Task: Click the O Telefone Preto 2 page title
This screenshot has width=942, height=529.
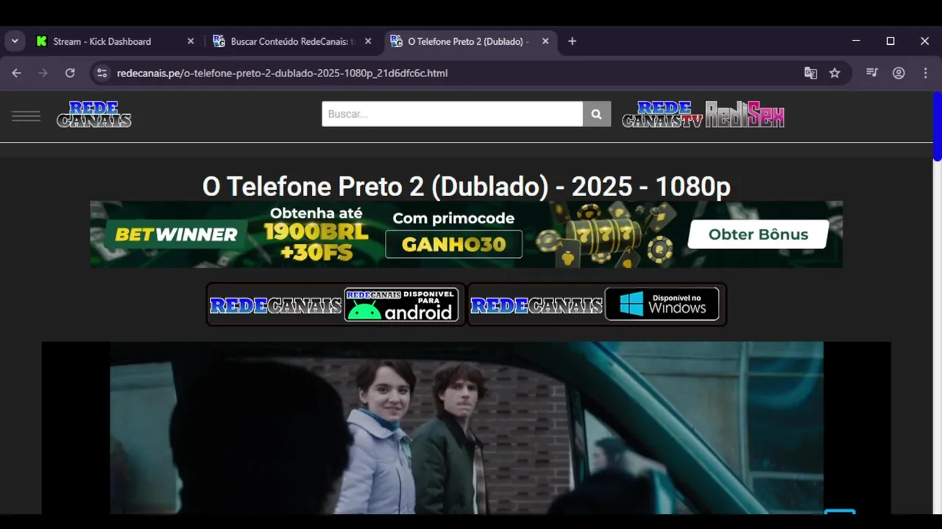Action: point(466,187)
